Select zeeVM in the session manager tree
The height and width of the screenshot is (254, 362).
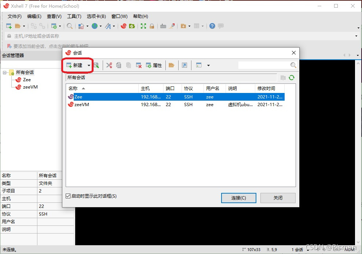click(x=30, y=87)
